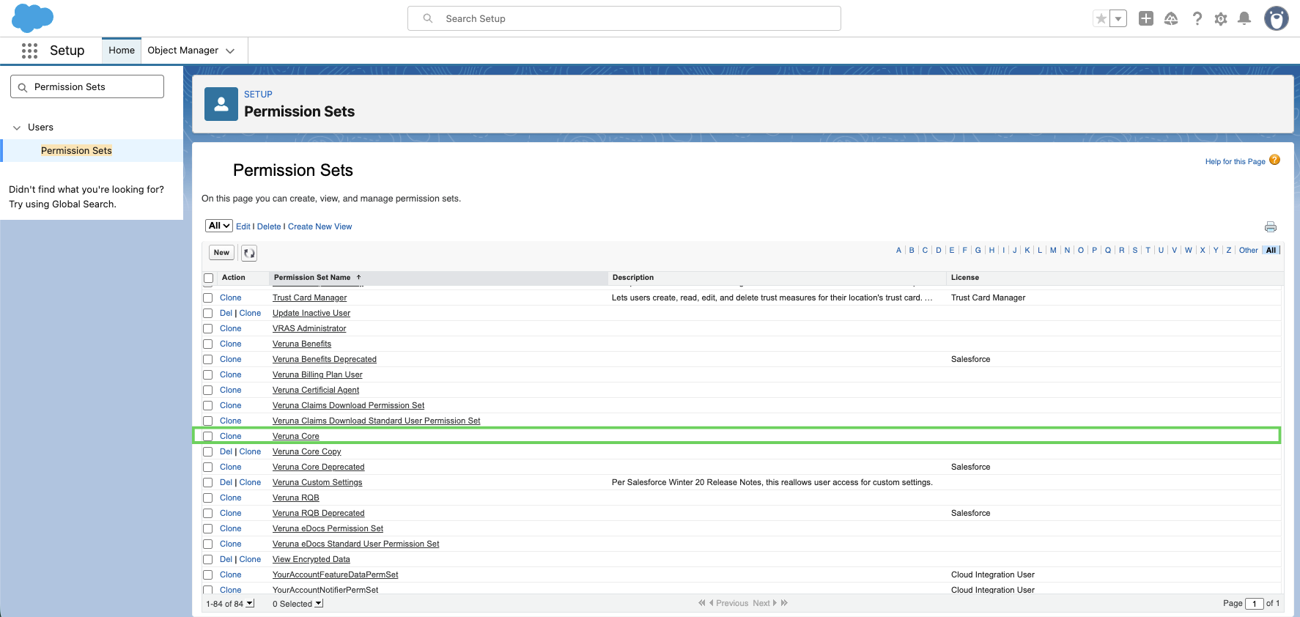Image resolution: width=1300 pixels, height=617 pixels.
Task: Open the Veruna Core Copy permission set
Action: coord(307,452)
